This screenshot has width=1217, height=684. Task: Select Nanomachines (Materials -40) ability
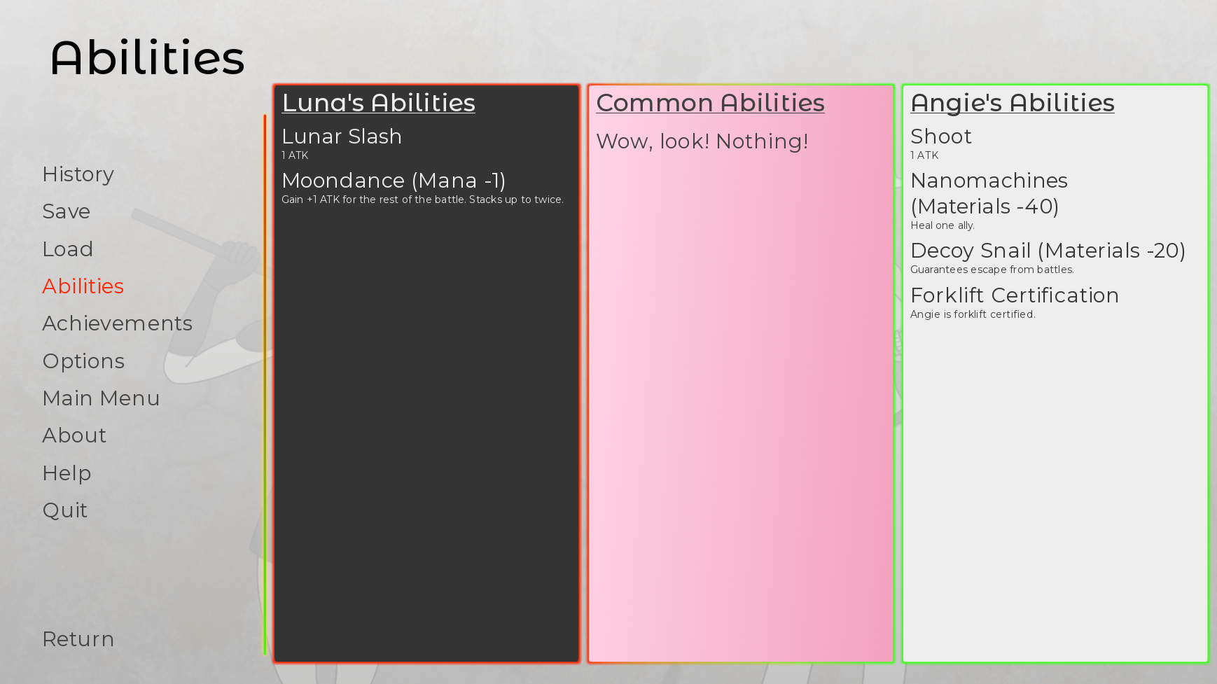point(989,193)
